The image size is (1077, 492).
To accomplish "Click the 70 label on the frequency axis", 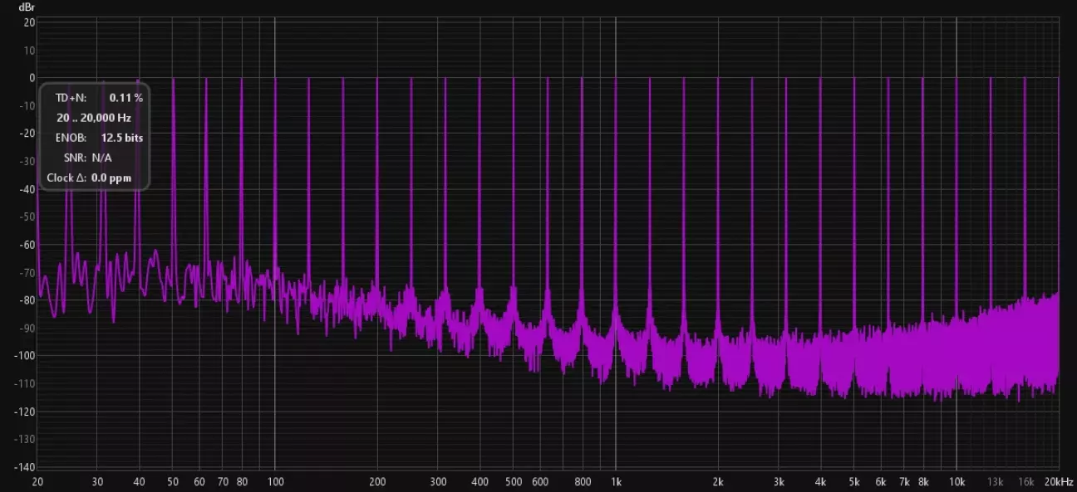I will [x=223, y=482].
